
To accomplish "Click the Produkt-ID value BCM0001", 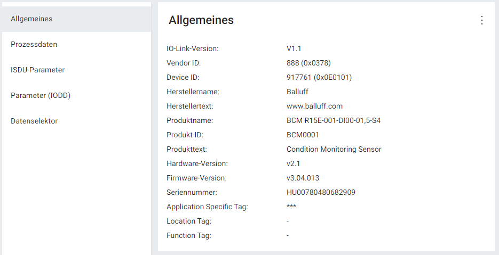I will (x=303, y=135).
